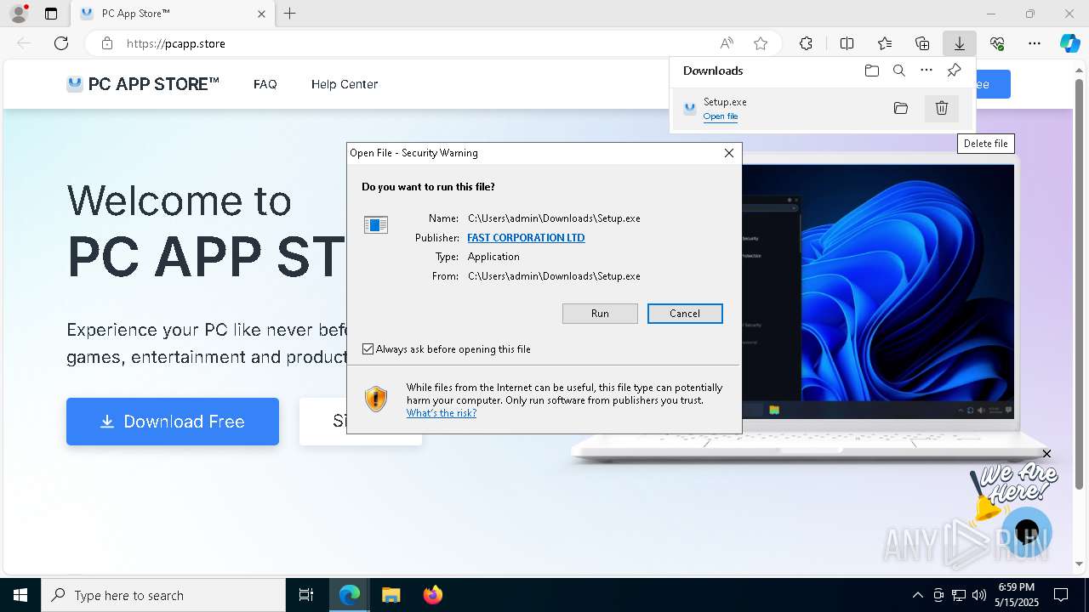This screenshot has width=1089, height=612.
Task: Delete the Setup.exe download
Action: pos(942,108)
